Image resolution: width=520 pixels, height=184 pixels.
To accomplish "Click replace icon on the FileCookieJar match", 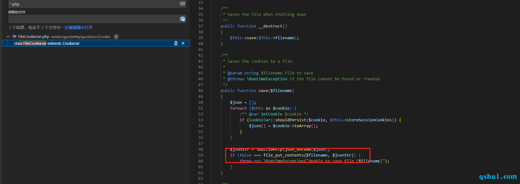I will [x=176, y=43].
